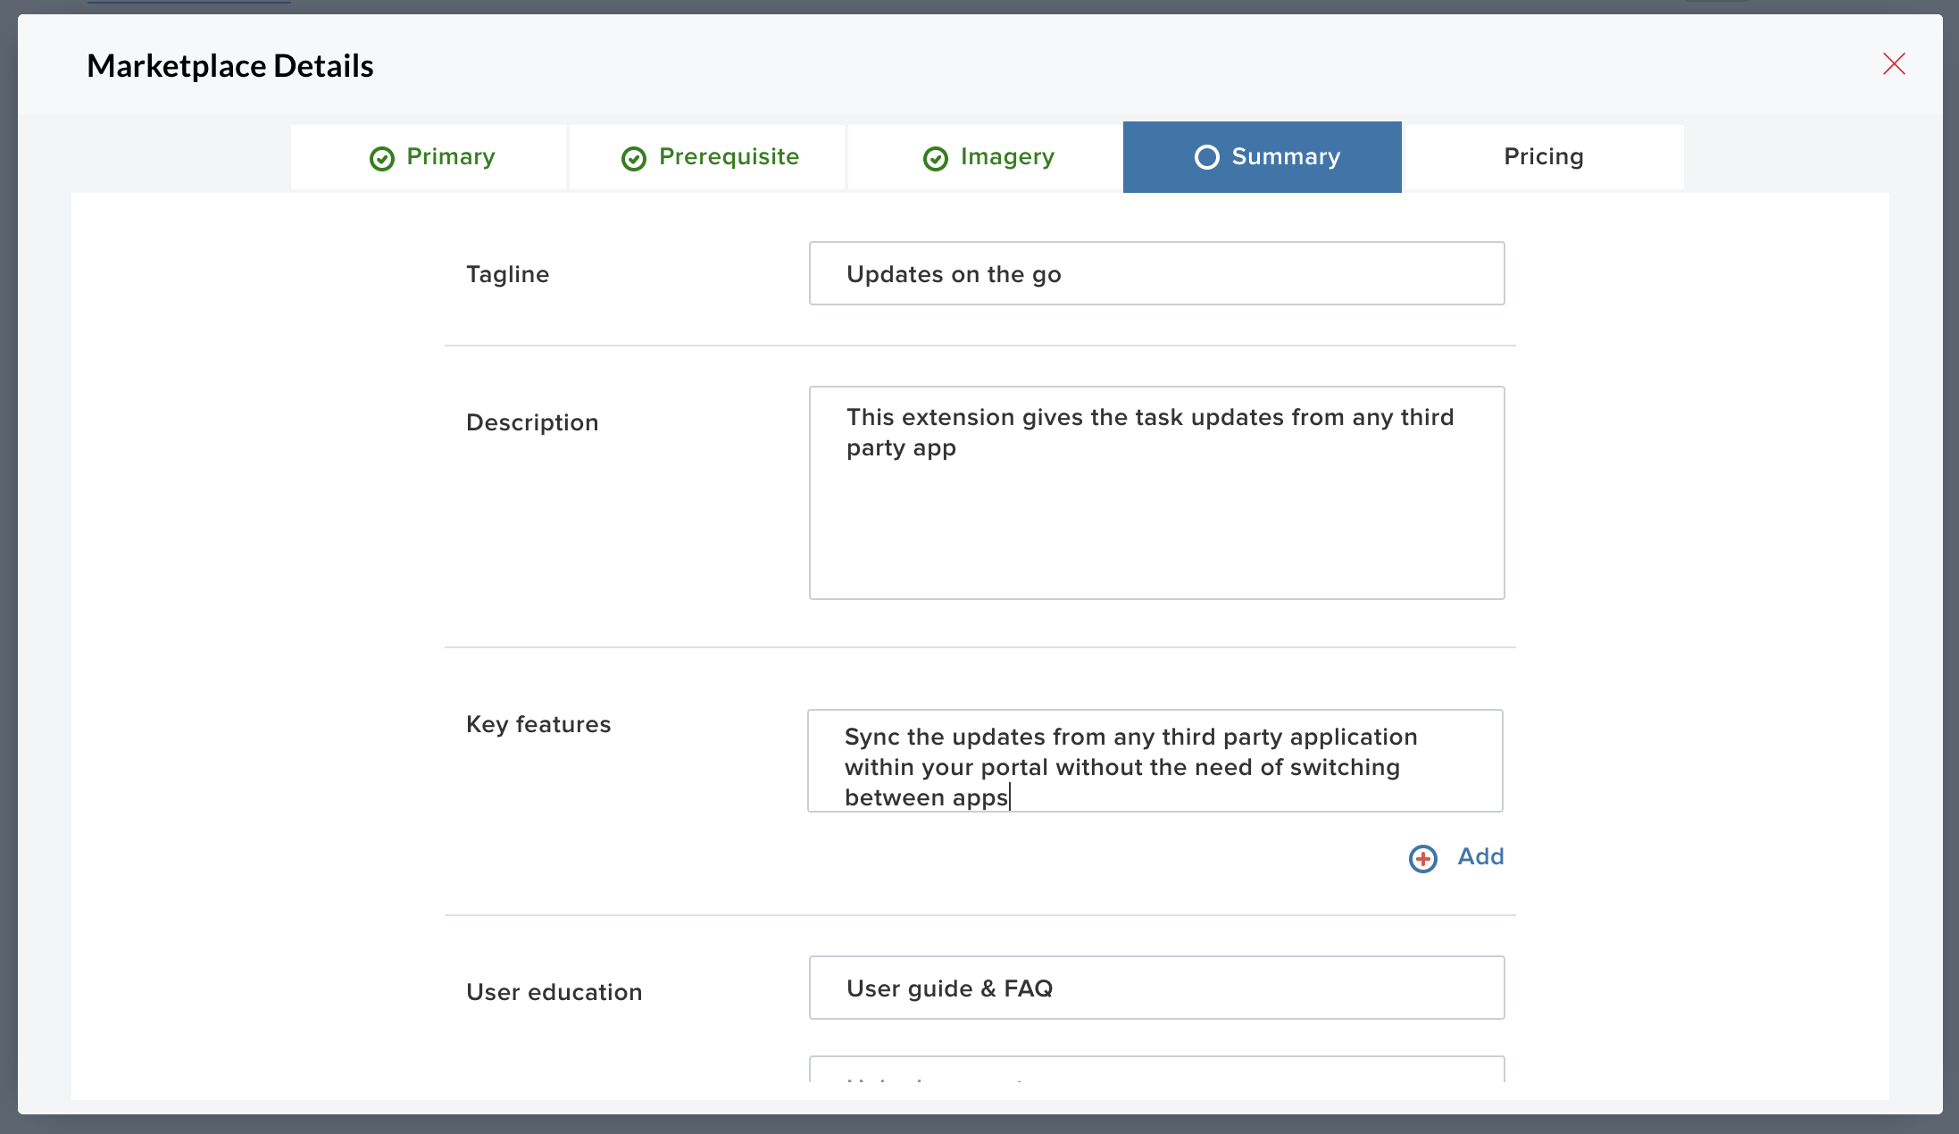Select the Summary tab label
This screenshot has width=1959, height=1134.
click(x=1286, y=157)
